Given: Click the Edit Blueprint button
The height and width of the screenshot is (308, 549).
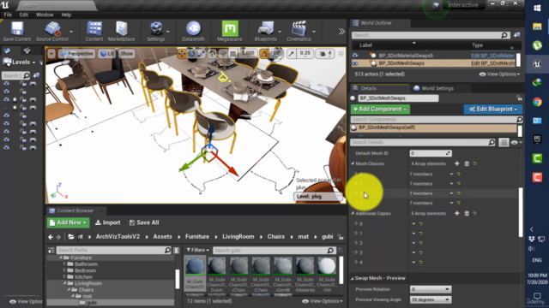Looking at the screenshot, I should (x=493, y=110).
